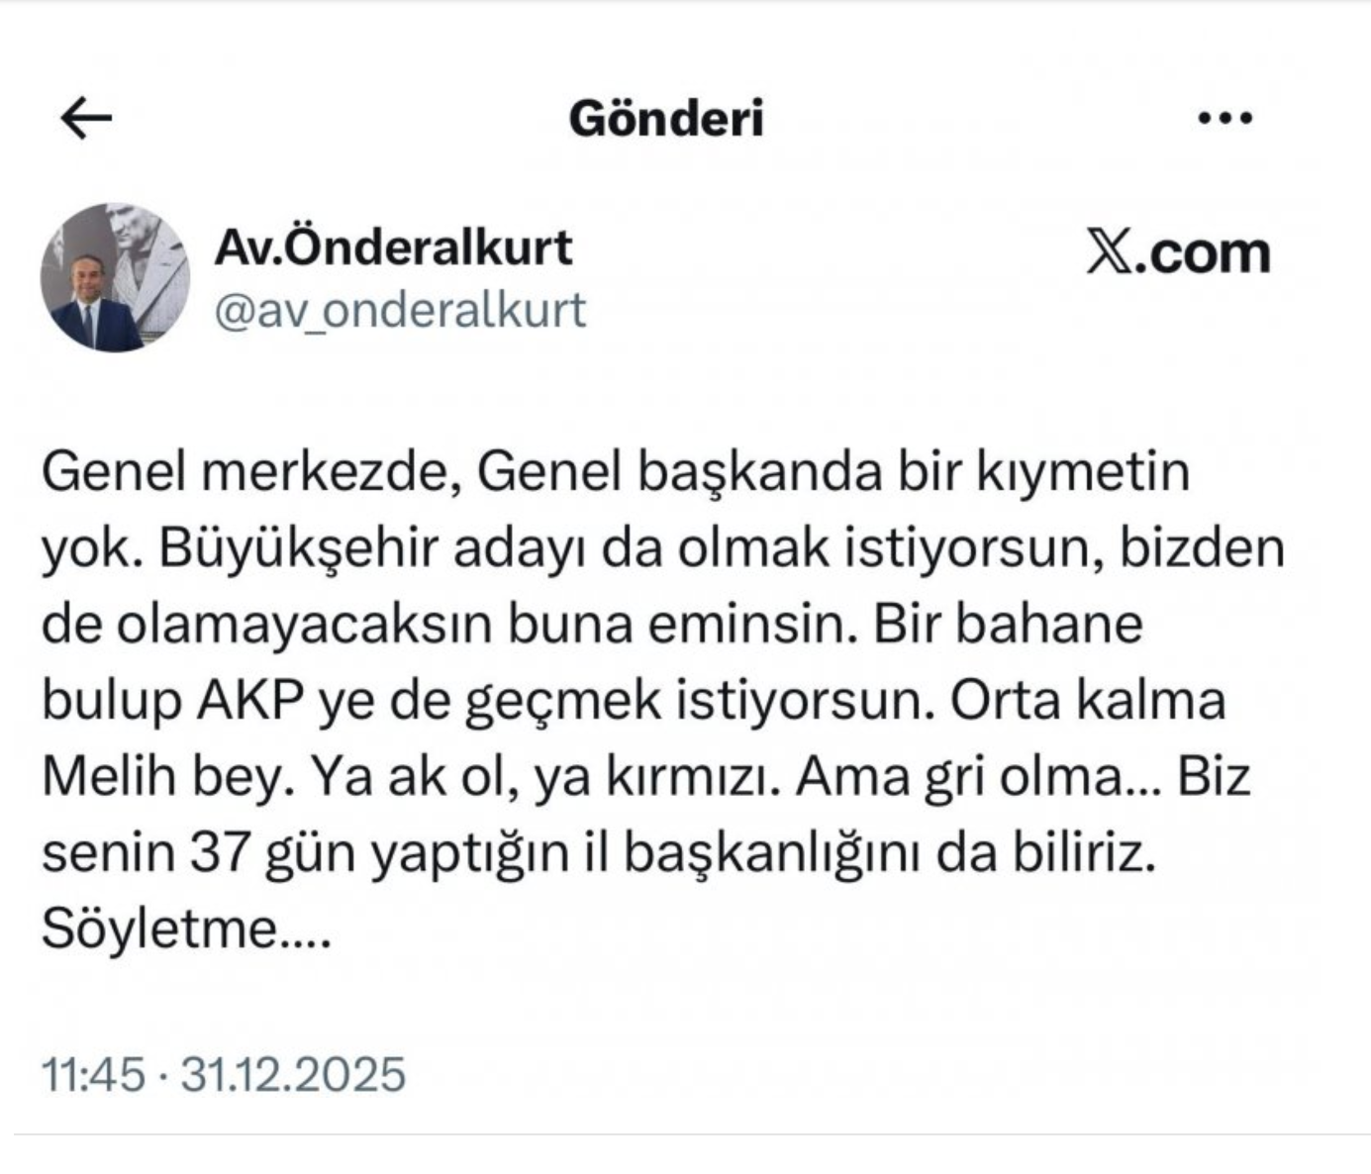This screenshot has height=1174, width=1371.
Task: Open the three-dot more options menu
Action: (1224, 119)
